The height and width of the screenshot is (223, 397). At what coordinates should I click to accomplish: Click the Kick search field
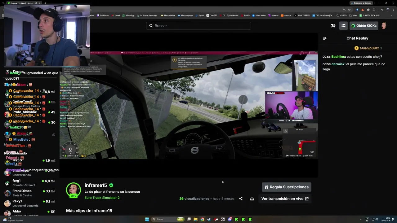pos(198,26)
